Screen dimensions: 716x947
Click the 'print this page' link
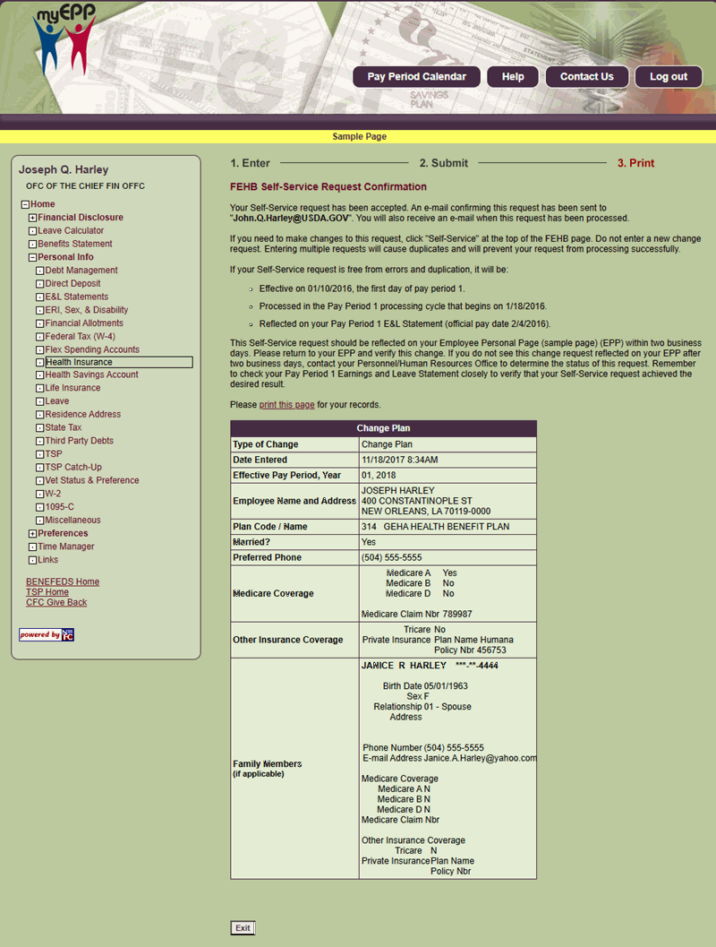click(x=286, y=405)
